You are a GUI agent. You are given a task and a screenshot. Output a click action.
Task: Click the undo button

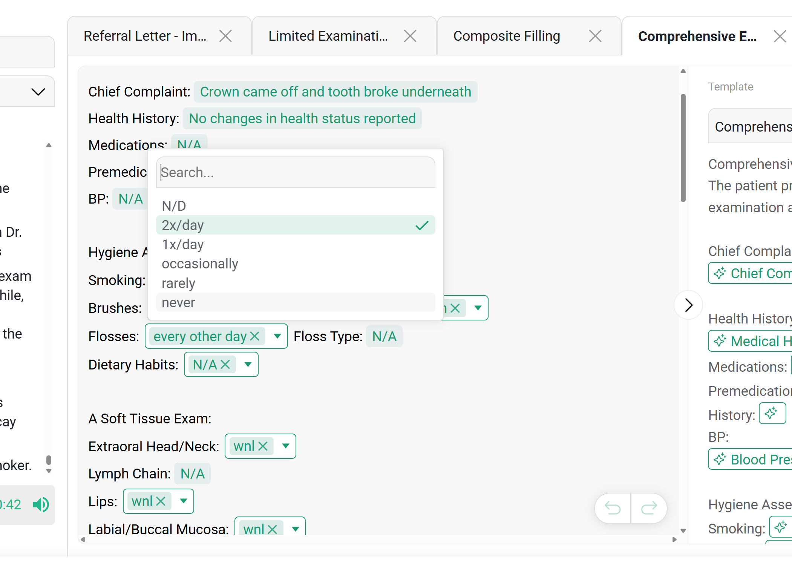pos(613,508)
